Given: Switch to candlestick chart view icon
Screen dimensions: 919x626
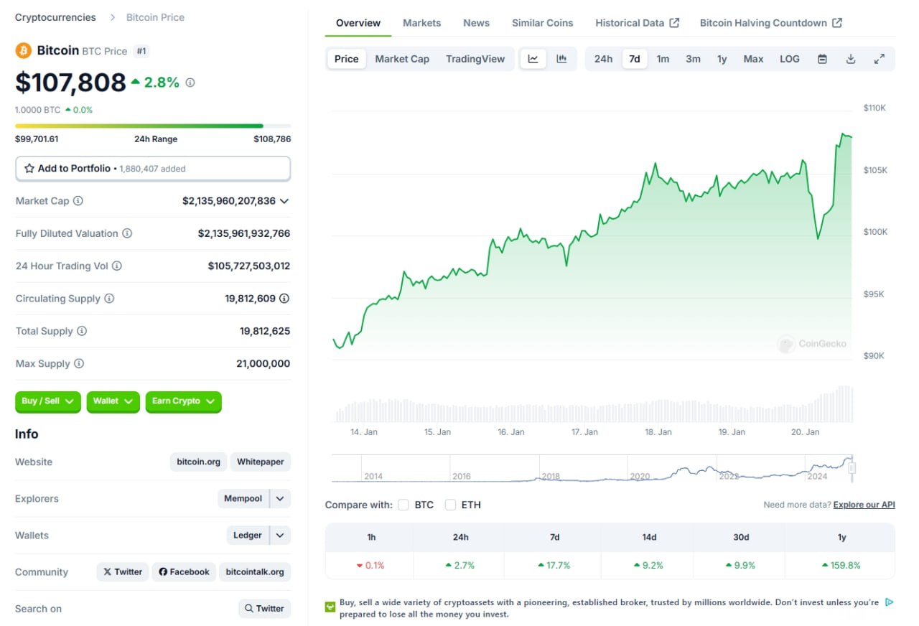Looking at the screenshot, I should 561,59.
